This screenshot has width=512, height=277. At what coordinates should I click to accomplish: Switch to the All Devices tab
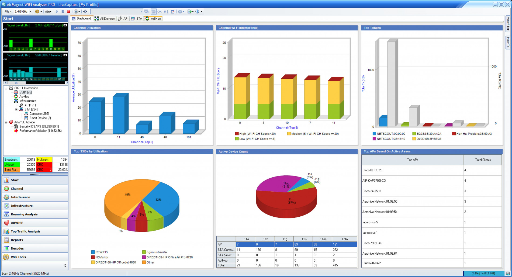(x=105, y=19)
